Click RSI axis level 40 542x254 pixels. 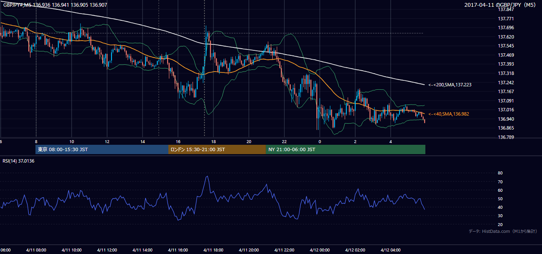pyautogui.click(x=500, y=207)
